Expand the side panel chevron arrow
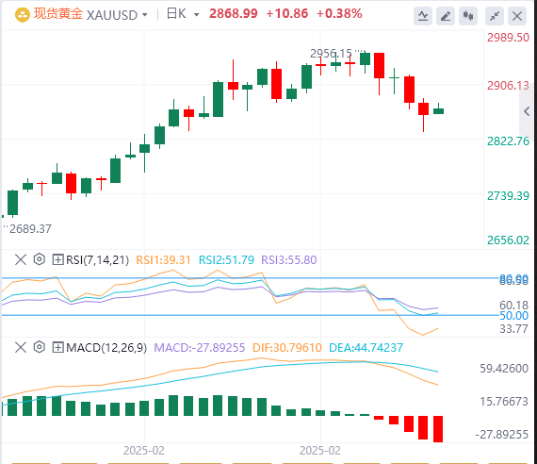Image resolution: width=537 pixels, height=464 pixels. pyautogui.click(x=527, y=111)
